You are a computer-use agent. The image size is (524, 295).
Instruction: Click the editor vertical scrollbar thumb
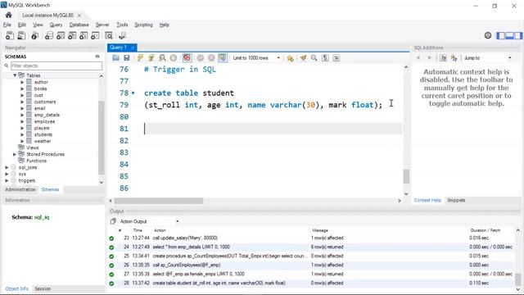click(406, 176)
